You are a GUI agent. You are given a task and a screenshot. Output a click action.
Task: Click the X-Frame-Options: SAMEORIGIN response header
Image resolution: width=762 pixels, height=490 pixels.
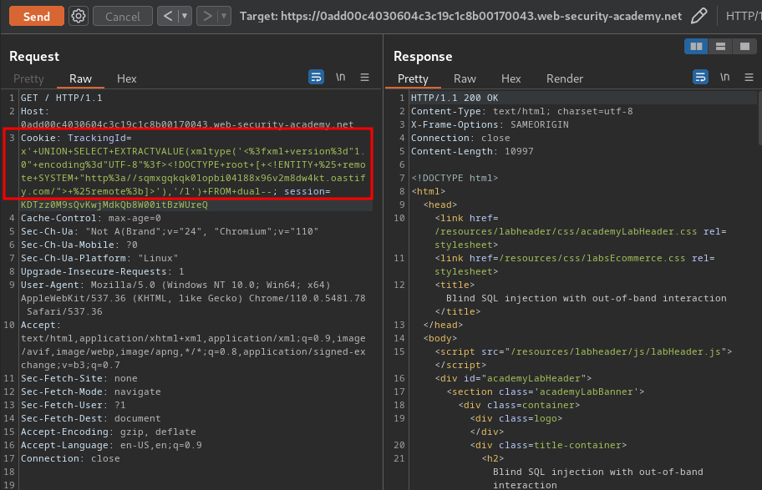(490, 124)
